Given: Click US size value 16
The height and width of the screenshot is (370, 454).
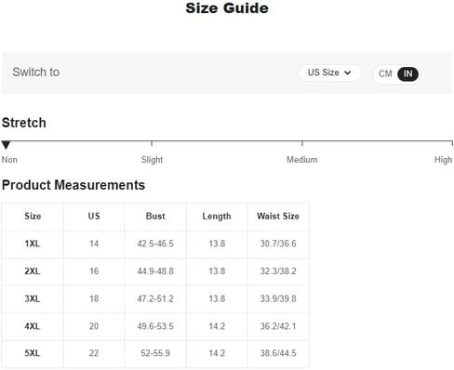Looking at the screenshot, I should 94,271.
